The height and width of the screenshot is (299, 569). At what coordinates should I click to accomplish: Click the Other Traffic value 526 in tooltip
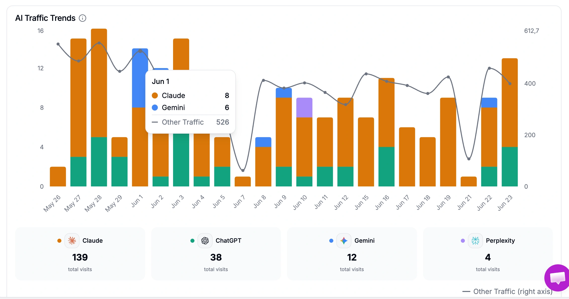(x=223, y=122)
